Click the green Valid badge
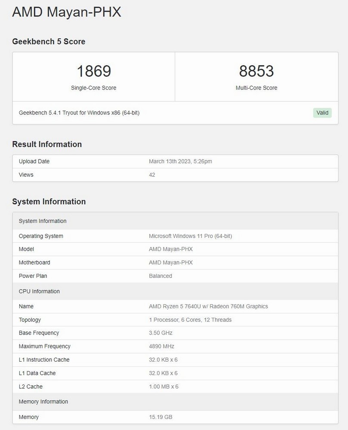The image size is (348, 430). point(322,113)
